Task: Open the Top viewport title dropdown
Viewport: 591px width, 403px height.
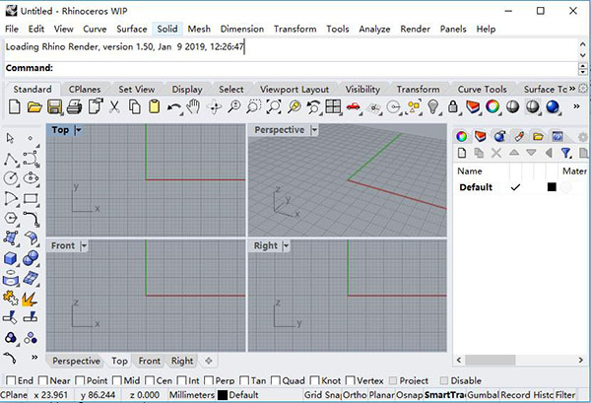Action: click(x=79, y=130)
